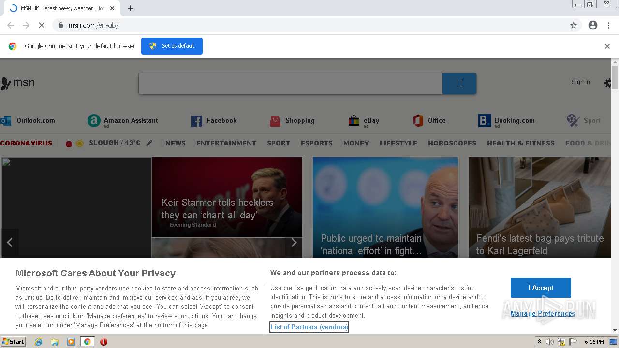Viewport: 619px width, 348px height.
Task: Open a new tab with plus button
Action: [131, 8]
